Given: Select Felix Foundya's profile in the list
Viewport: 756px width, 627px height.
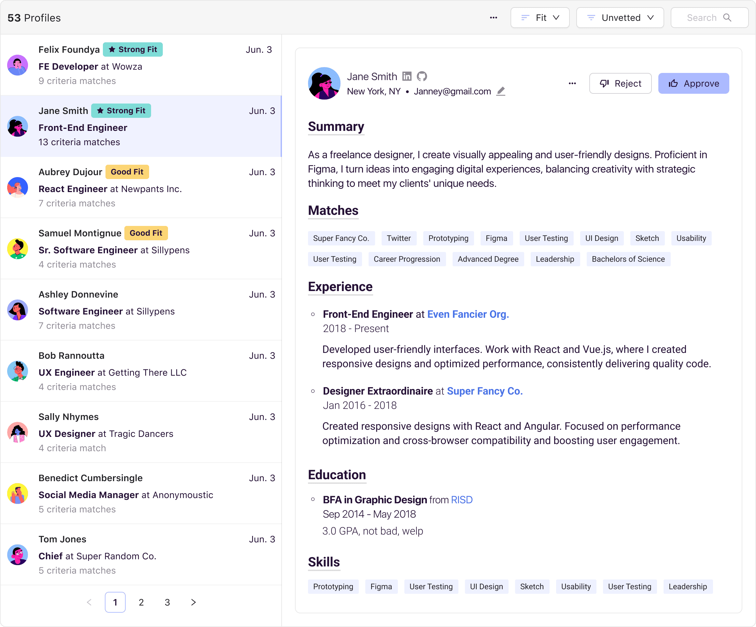Looking at the screenshot, I should coord(140,65).
